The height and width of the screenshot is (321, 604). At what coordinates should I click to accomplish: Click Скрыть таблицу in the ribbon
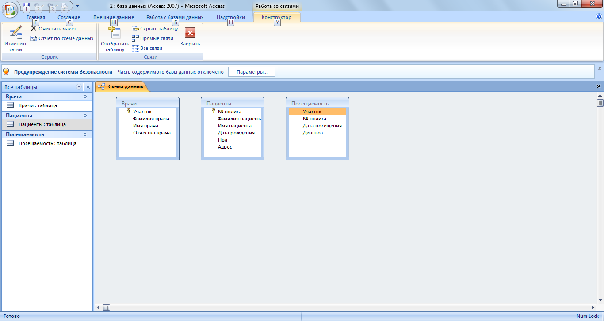coord(155,29)
